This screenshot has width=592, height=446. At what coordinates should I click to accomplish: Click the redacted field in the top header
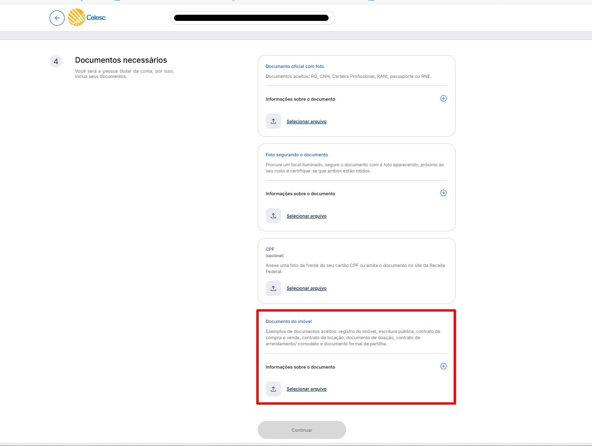tap(252, 18)
